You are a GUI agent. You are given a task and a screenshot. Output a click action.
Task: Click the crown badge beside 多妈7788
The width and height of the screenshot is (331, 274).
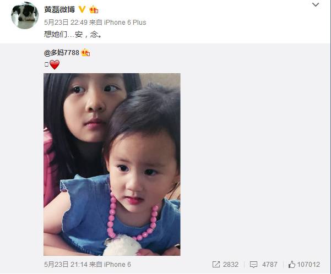(x=85, y=52)
